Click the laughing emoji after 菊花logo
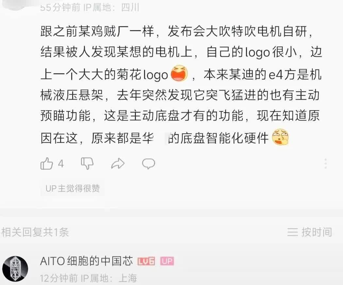 179,73
